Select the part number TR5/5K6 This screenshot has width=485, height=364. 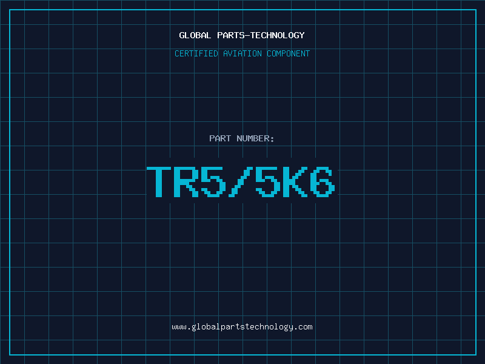point(241,182)
